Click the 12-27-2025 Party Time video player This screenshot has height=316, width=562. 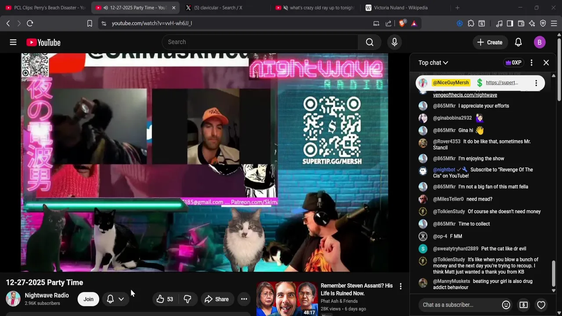point(204,162)
